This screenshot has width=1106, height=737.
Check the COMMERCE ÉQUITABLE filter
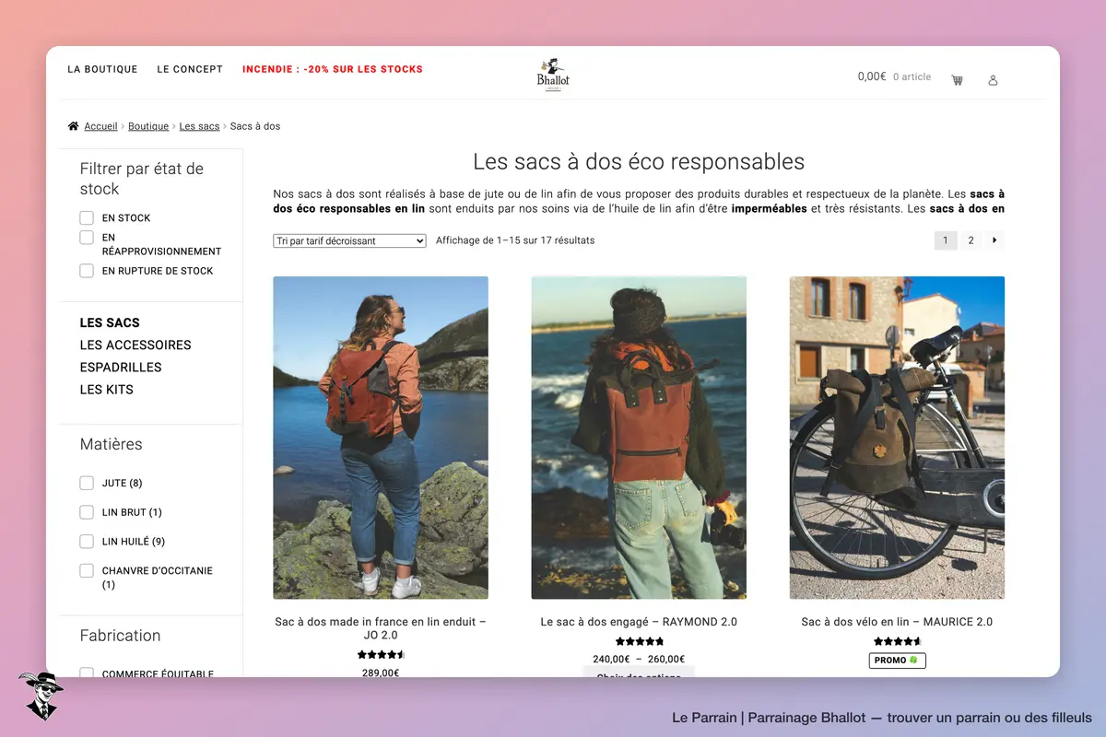coord(87,673)
